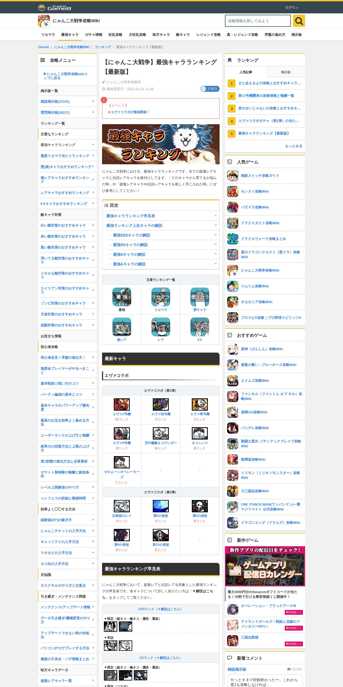Open the EX ranking icon tile
343x687 pixels.
click(x=200, y=327)
